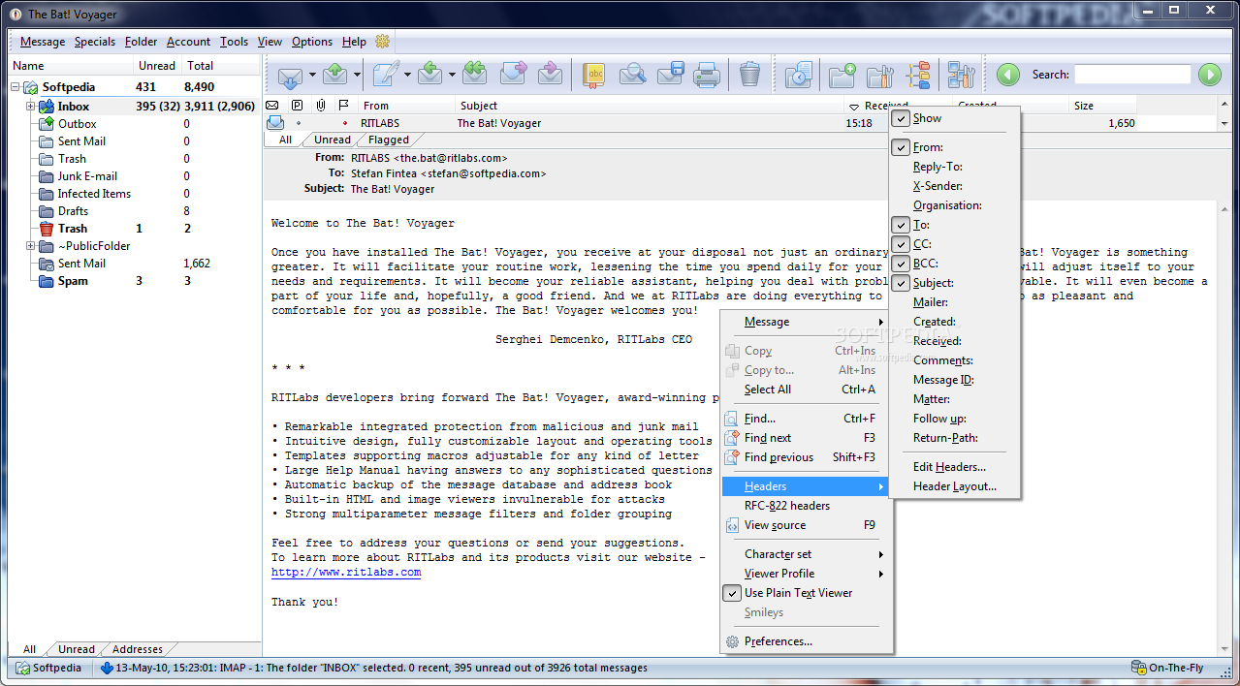Screen dimensions: 1240x686
Task: Open the Account menu
Action: 188,42
